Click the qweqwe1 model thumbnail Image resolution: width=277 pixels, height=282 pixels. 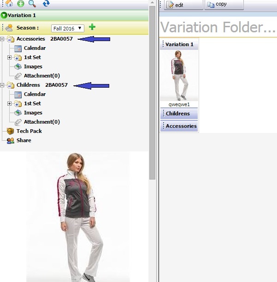[x=179, y=75]
